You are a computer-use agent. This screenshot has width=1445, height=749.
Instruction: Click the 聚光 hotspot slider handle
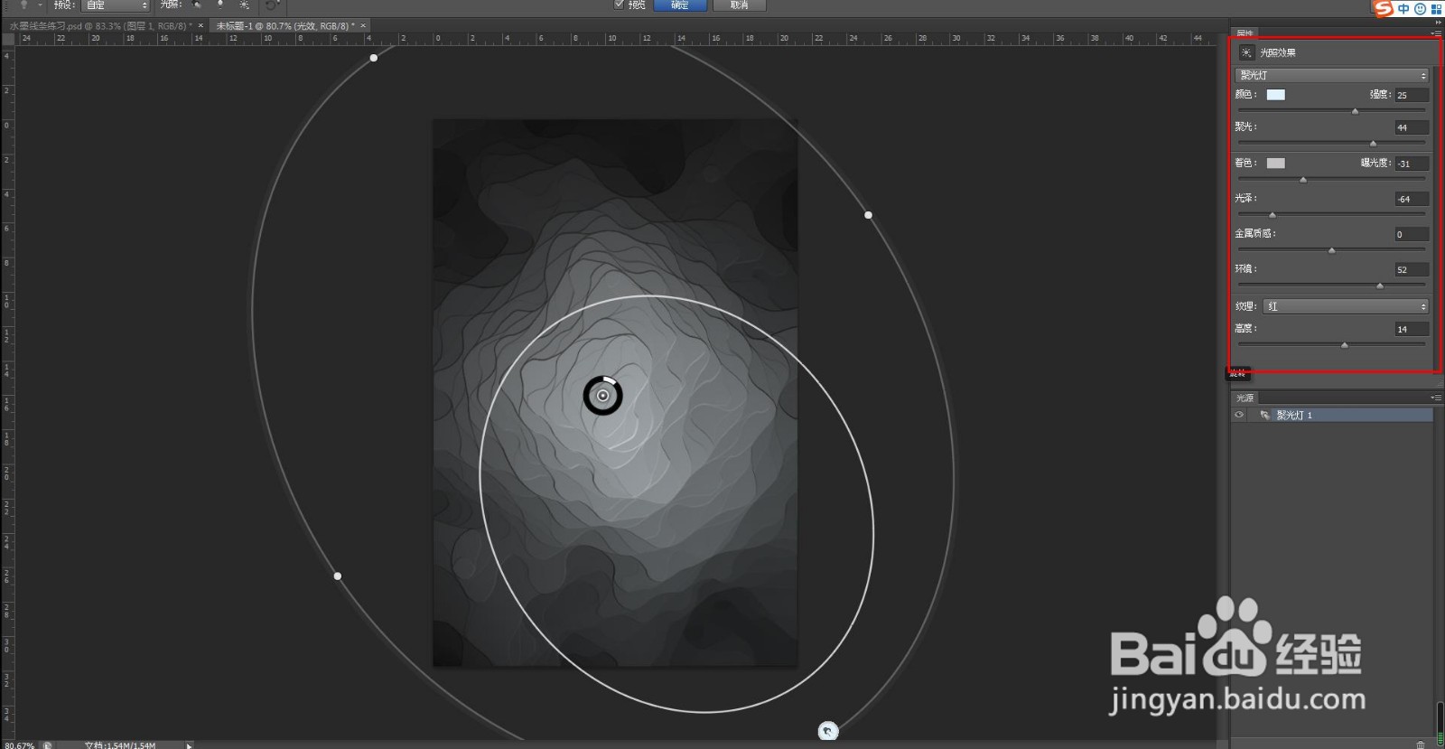pos(1373,144)
